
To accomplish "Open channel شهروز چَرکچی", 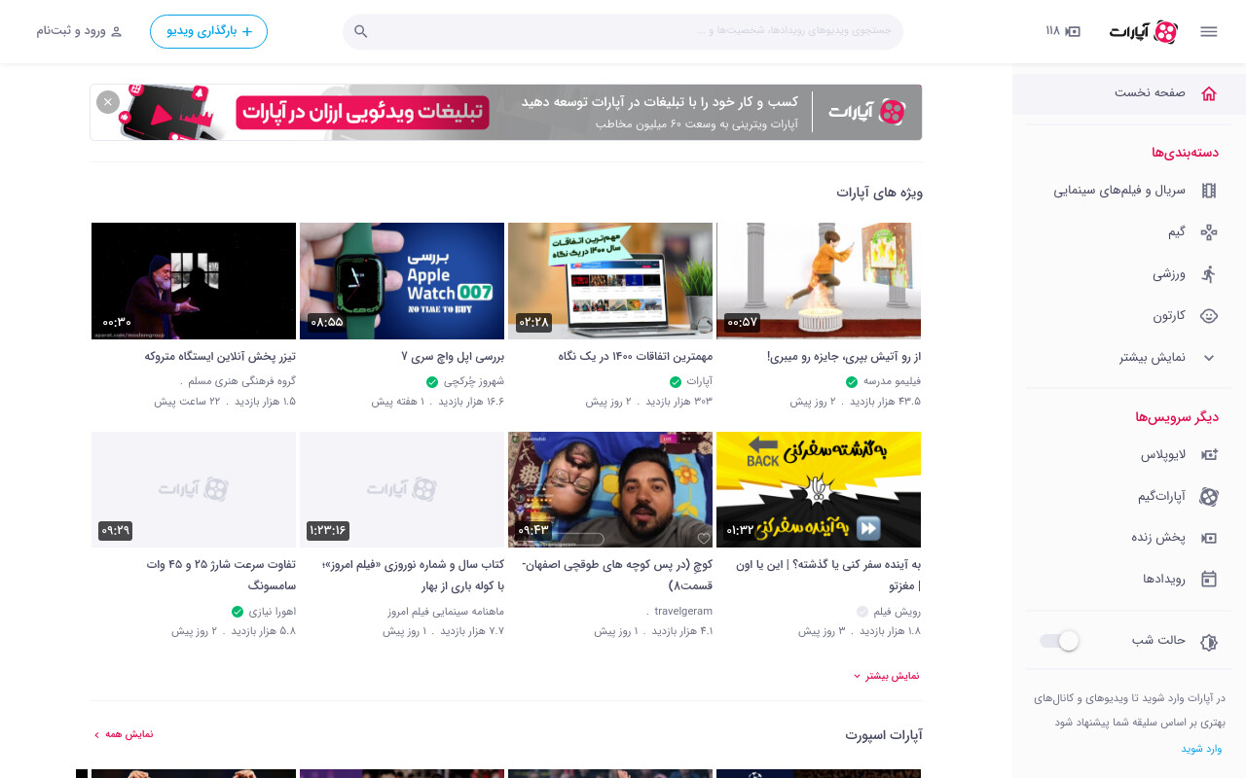I will pyautogui.click(x=474, y=381).
